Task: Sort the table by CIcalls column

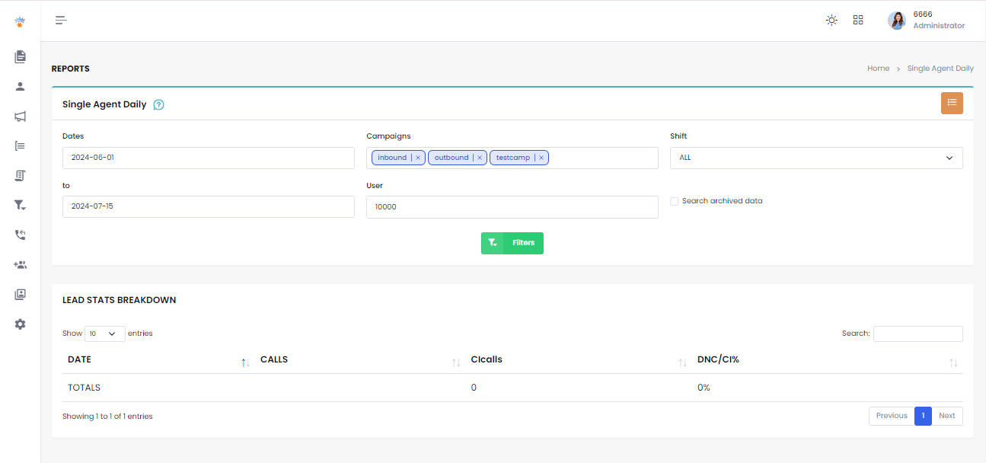Action: point(579,359)
